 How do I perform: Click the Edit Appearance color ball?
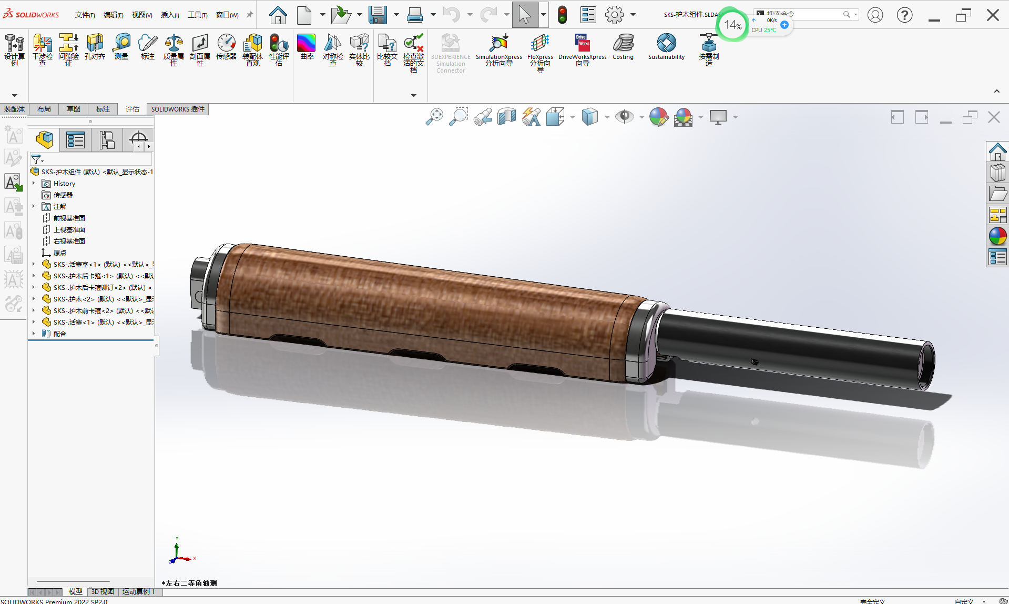[659, 117]
